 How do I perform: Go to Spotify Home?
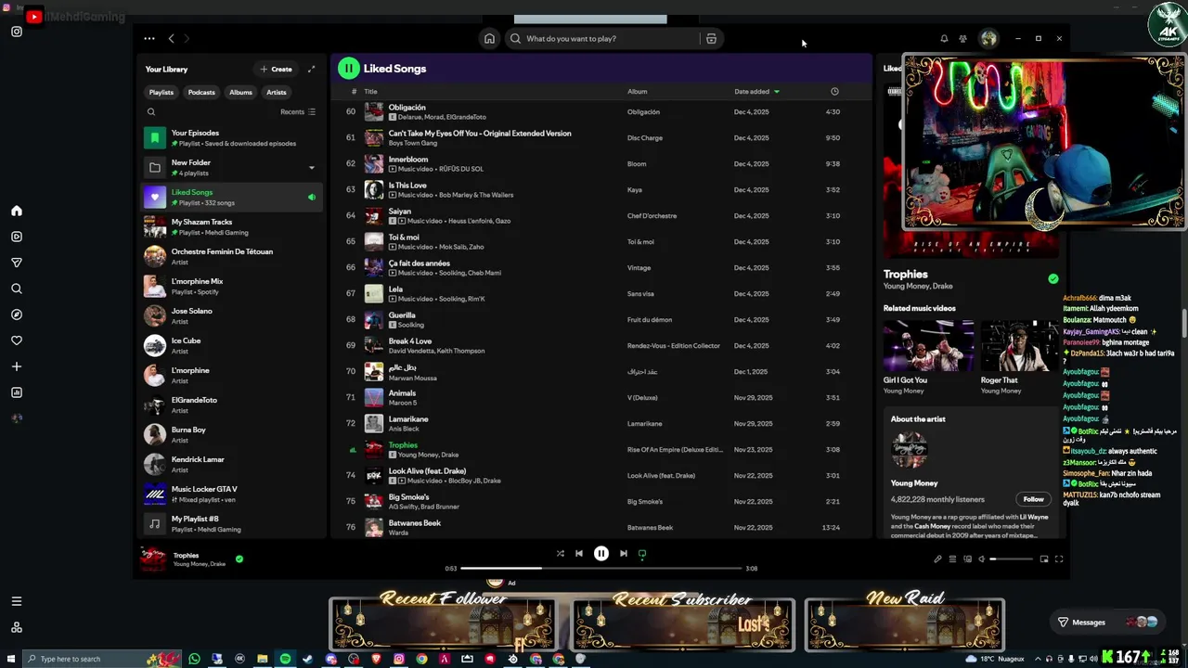click(x=489, y=39)
